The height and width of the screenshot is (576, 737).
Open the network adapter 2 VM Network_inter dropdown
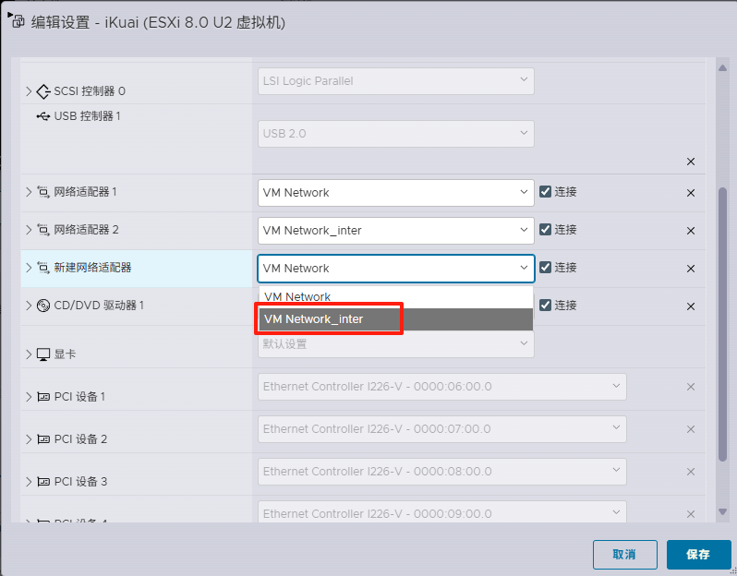pyautogui.click(x=395, y=230)
